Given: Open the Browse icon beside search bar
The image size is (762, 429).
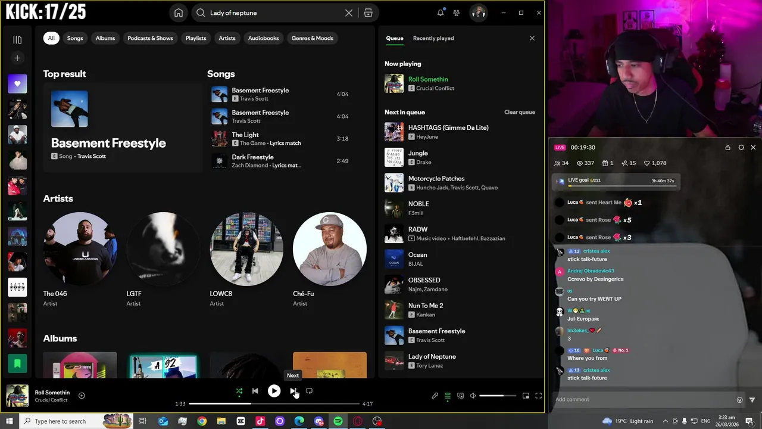Looking at the screenshot, I should click(x=368, y=13).
